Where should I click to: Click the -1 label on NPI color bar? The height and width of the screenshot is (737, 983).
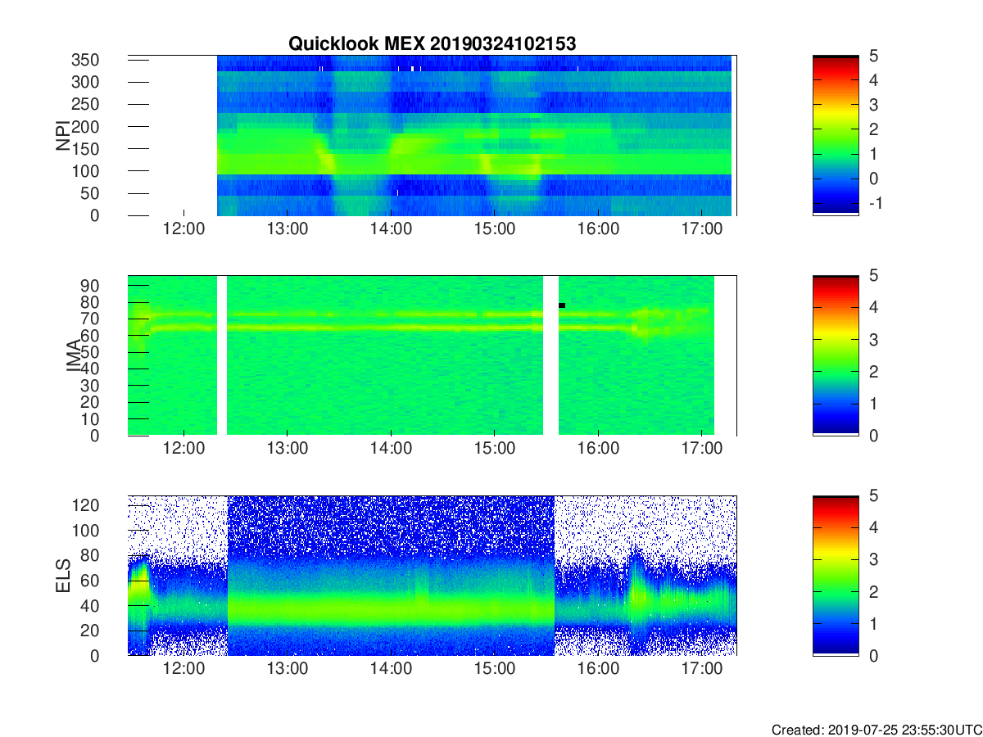pyautogui.click(x=874, y=203)
